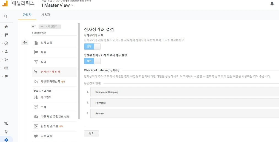Expand the Conversions section arrow
Screen dimensions: 279x142
coord(2,76)
